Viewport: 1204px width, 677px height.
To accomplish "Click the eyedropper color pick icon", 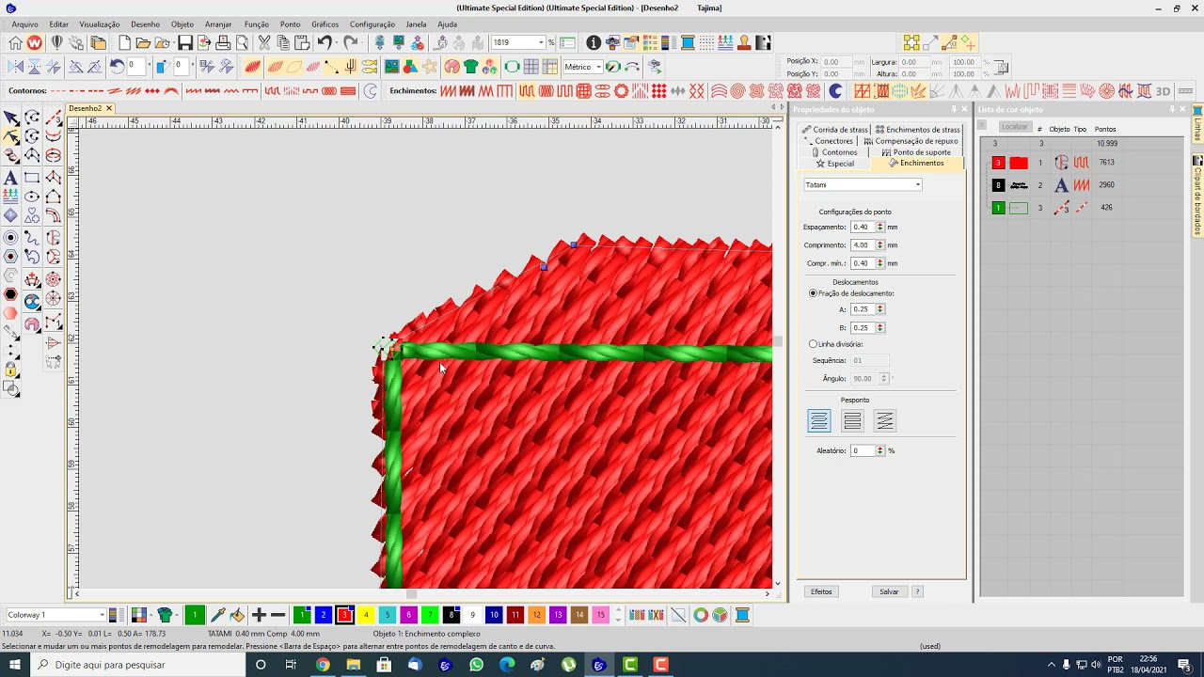I will click(218, 615).
